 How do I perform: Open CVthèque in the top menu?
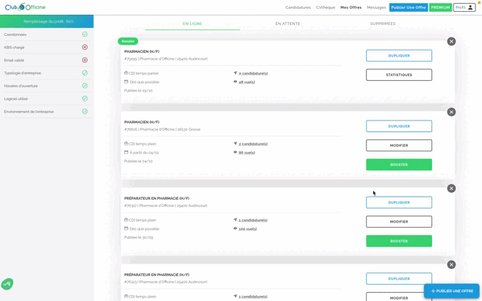tap(325, 7)
